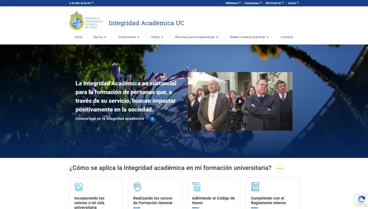Click the reCAPTCHA badge
Viewport: 368px width, 209px height.
coord(361,200)
